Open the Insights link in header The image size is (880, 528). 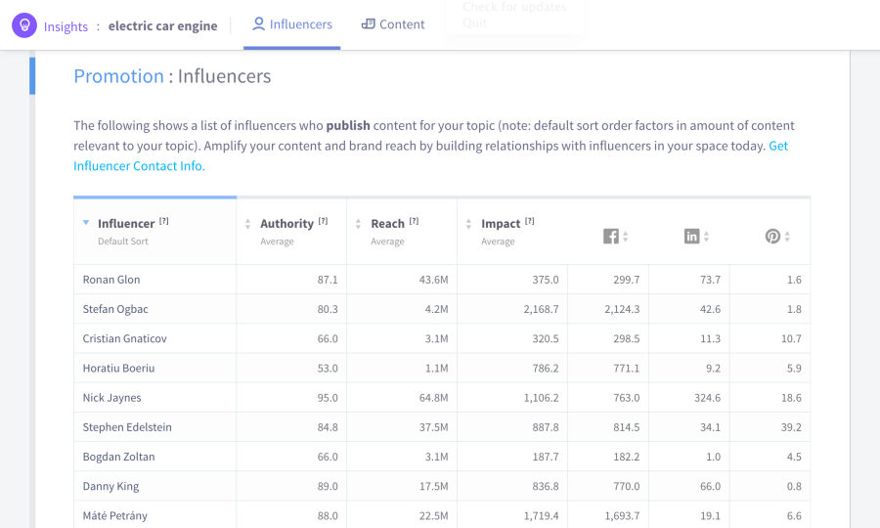[66, 26]
